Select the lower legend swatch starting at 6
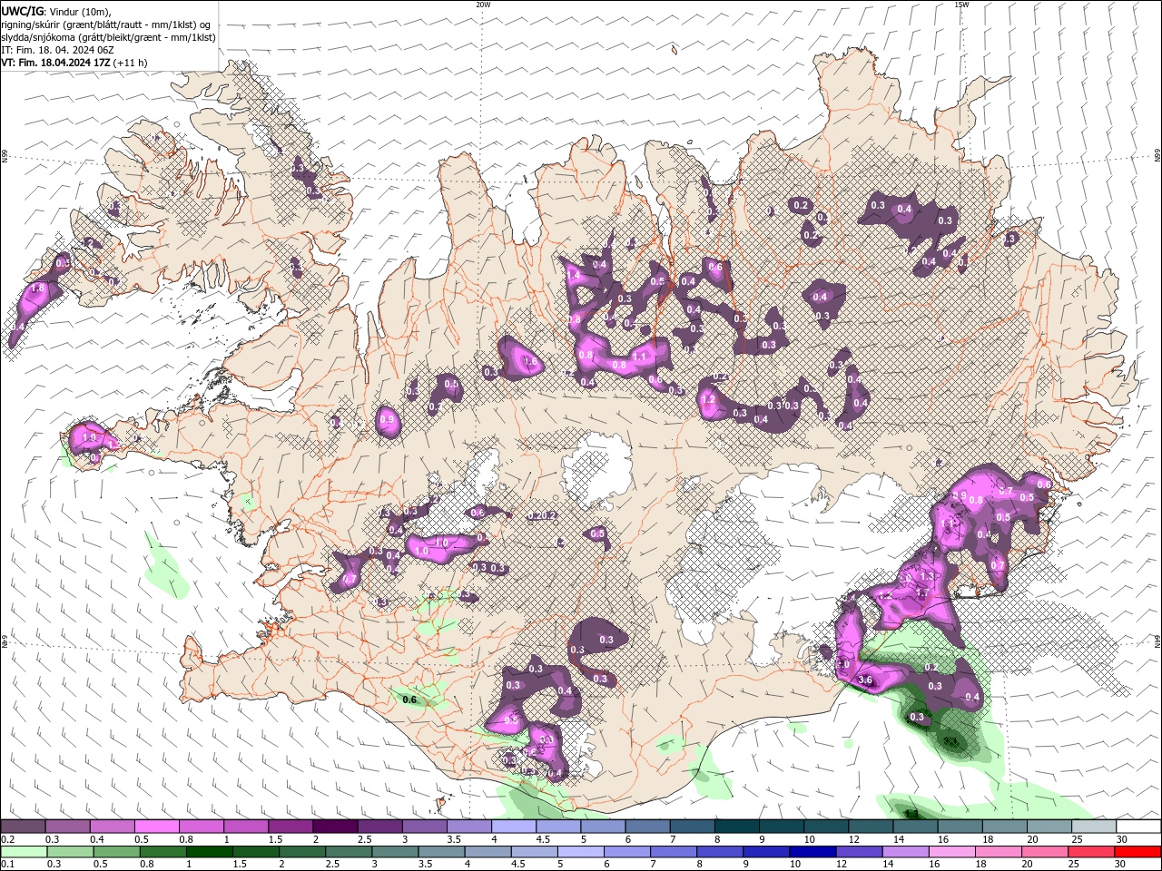Screen dimensions: 1162x871 click(627, 852)
